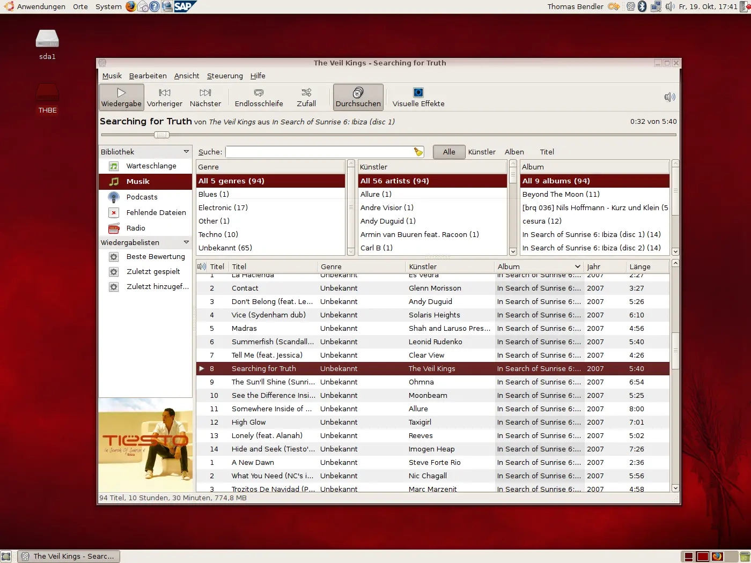Open the Steuerung menu

225,76
